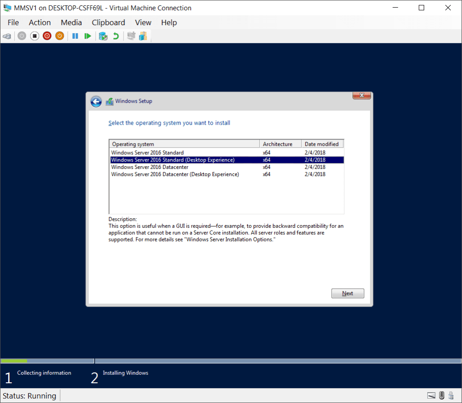Select Windows Server 2016 Datacenter (Desktop Experience)

click(x=226, y=174)
